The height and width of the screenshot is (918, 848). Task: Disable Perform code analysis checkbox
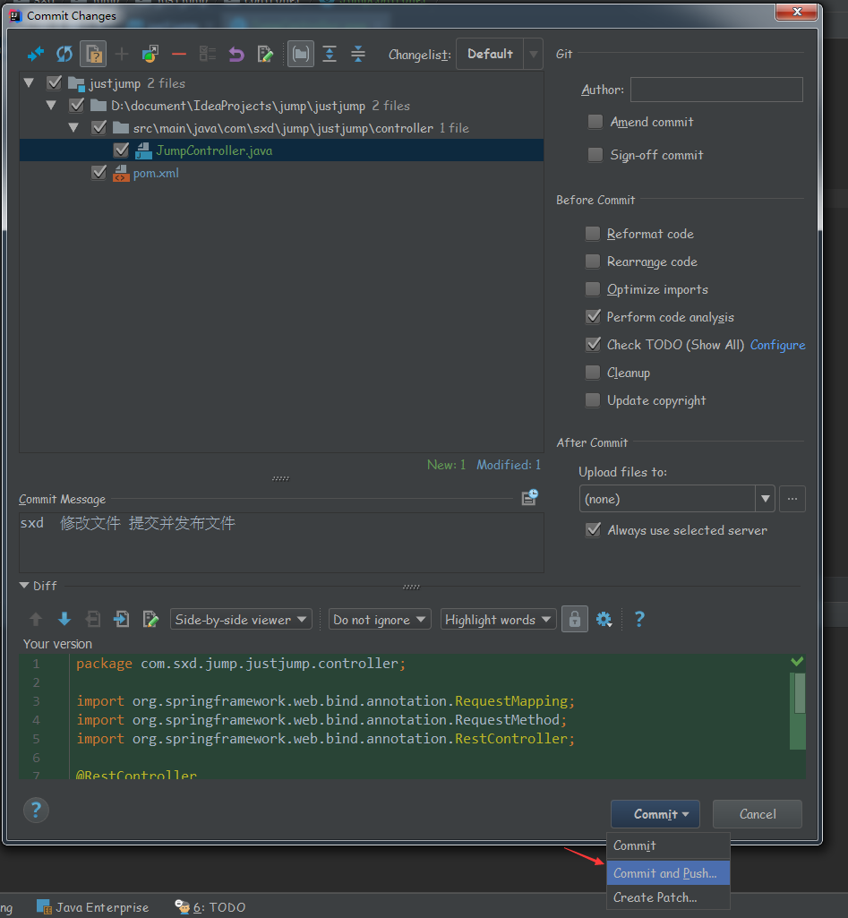pos(593,317)
